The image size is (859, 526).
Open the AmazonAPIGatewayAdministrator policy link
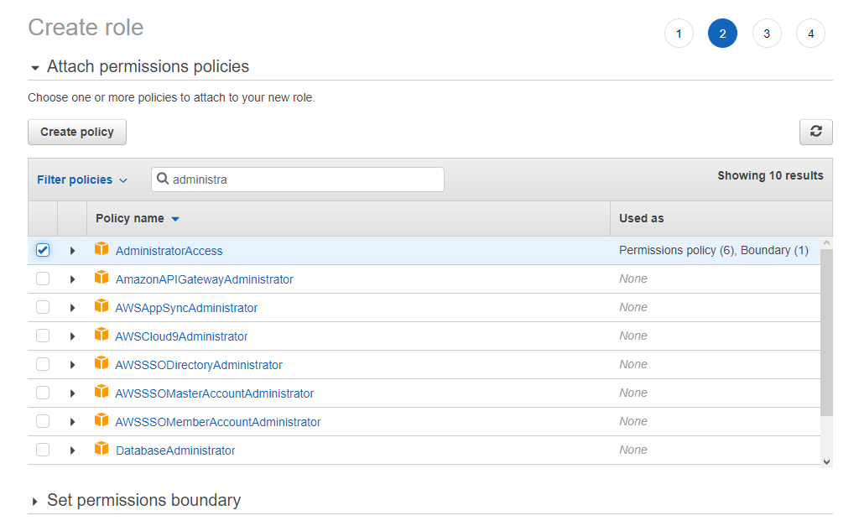pyautogui.click(x=205, y=279)
